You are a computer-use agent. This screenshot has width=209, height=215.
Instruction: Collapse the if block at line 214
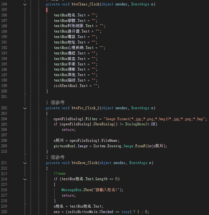tap(25, 179)
